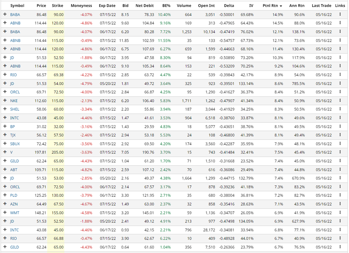Image resolution: width=349 pixels, height=253 pixels.
Task: Open the Links menu for the ABT row
Action: click(340, 169)
